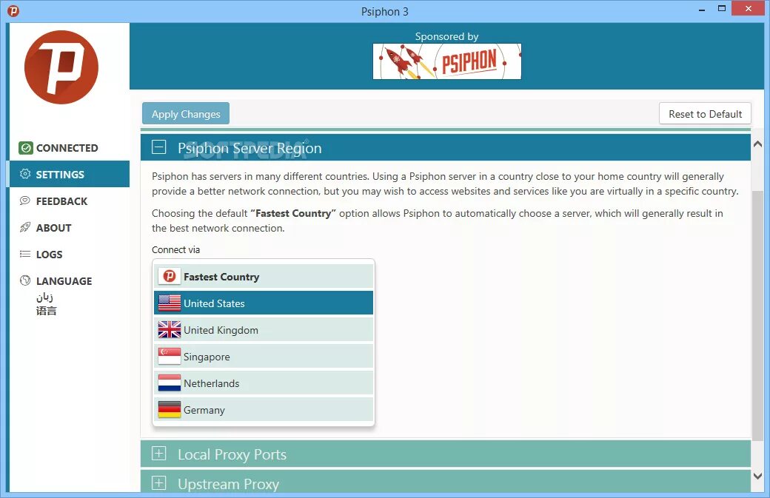770x498 pixels.
Task: Click the Singapore flag icon
Action: pyautogui.click(x=170, y=356)
